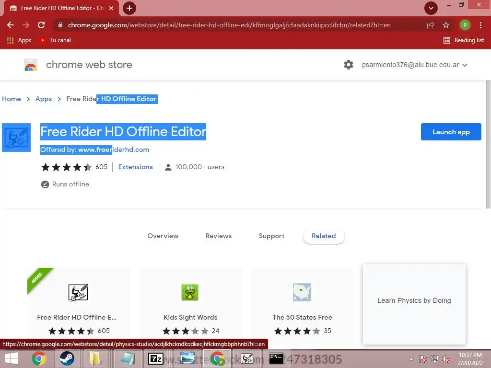Open The 50 States Free map icon
Image resolution: width=491 pixels, height=368 pixels.
click(302, 292)
